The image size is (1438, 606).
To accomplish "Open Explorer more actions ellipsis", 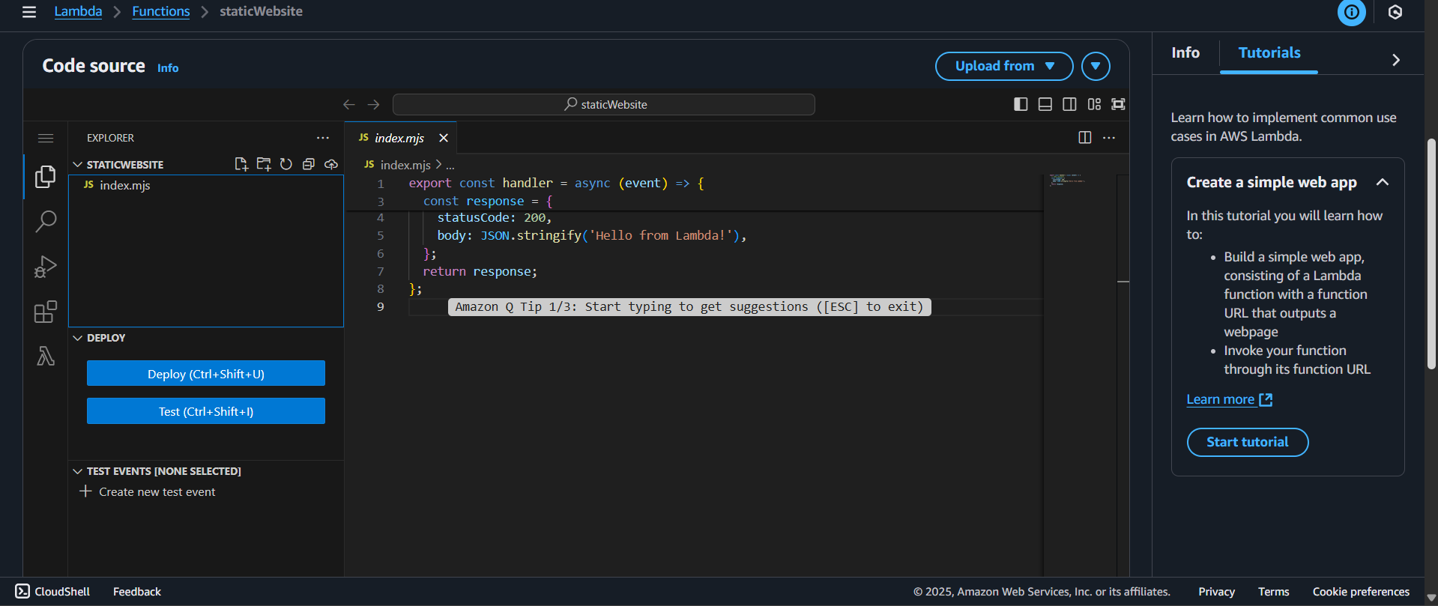I will 323,138.
